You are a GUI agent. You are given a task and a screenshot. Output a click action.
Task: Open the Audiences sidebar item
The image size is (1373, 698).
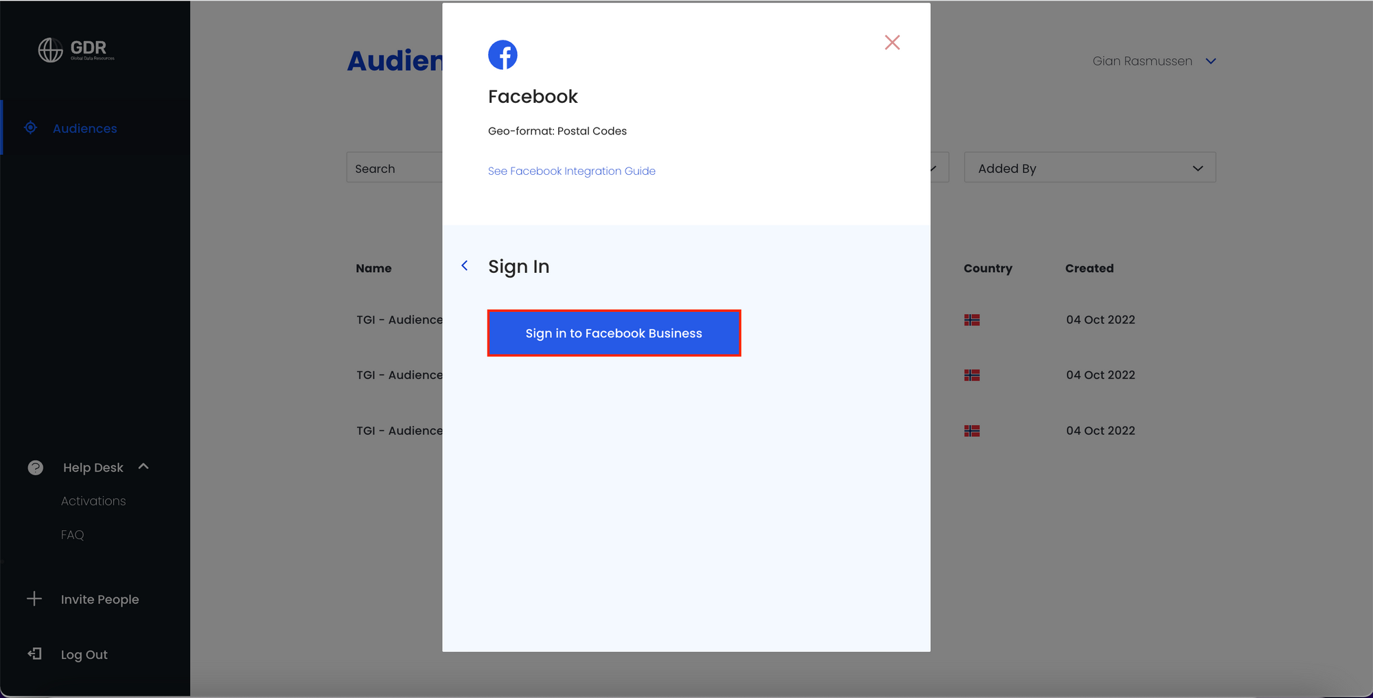[x=84, y=128]
